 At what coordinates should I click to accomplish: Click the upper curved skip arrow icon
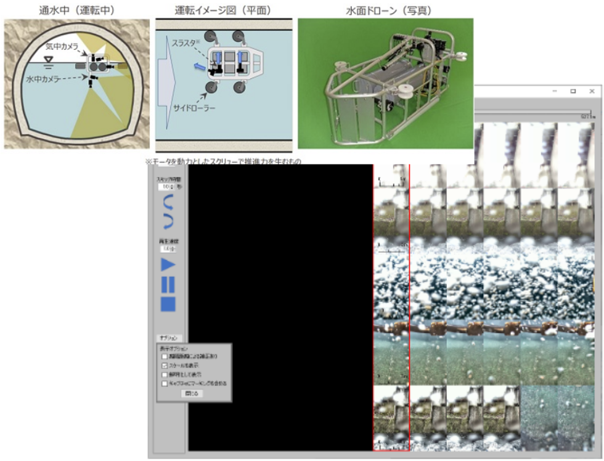pyautogui.click(x=168, y=203)
